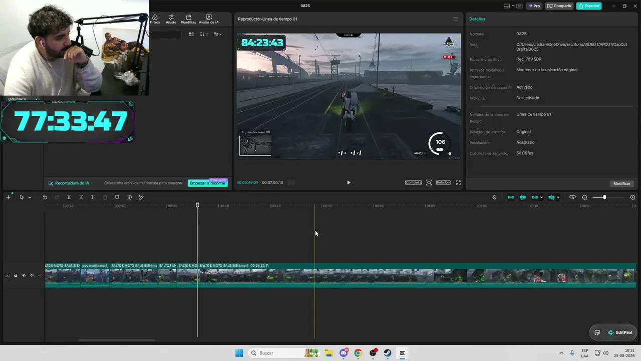Switch to the Plantillas tab
641x361 pixels.
click(188, 19)
